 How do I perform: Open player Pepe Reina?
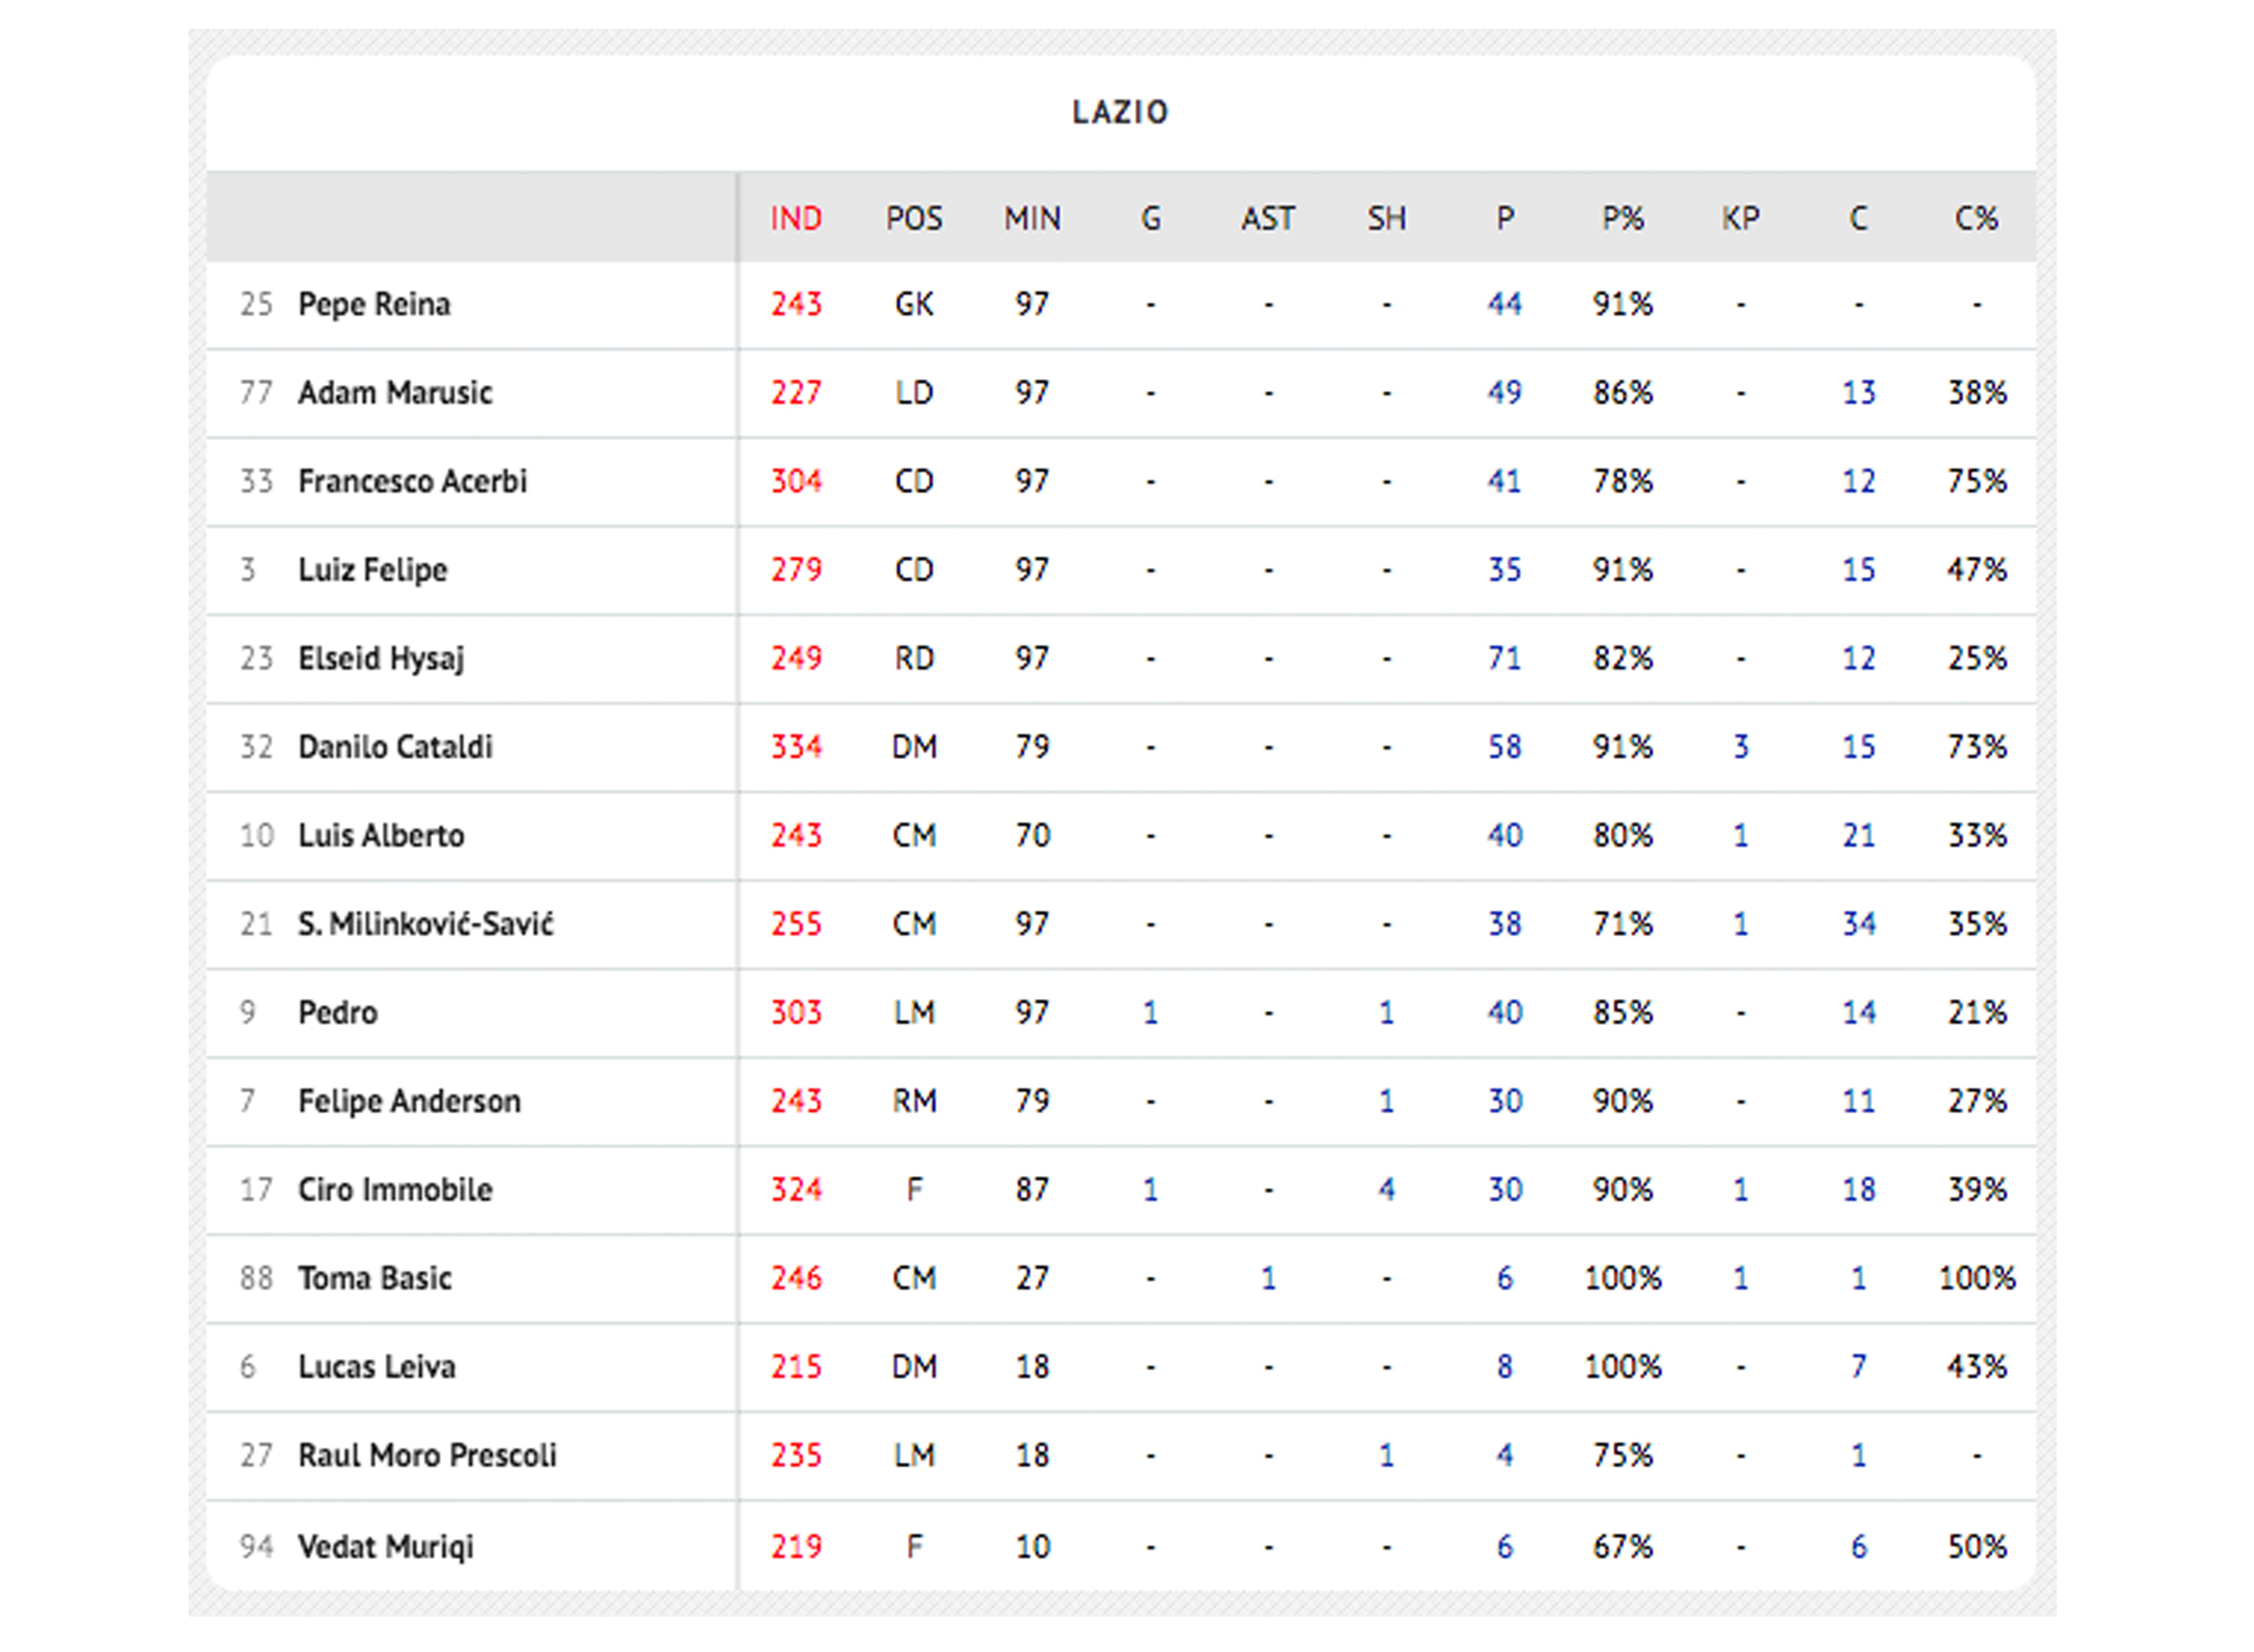tap(374, 304)
